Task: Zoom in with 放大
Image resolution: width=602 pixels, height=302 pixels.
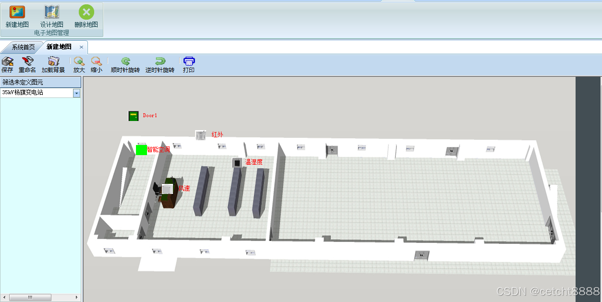Action: pyautogui.click(x=79, y=65)
